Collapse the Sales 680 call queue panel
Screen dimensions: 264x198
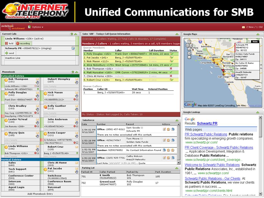pyautogui.click(x=177, y=34)
